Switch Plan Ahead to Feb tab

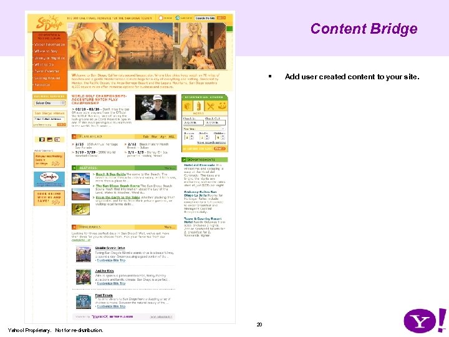(146, 137)
